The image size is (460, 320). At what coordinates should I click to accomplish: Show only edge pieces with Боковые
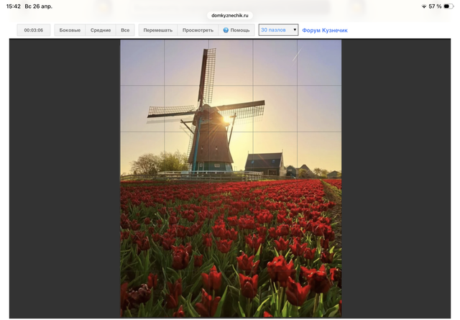(70, 30)
